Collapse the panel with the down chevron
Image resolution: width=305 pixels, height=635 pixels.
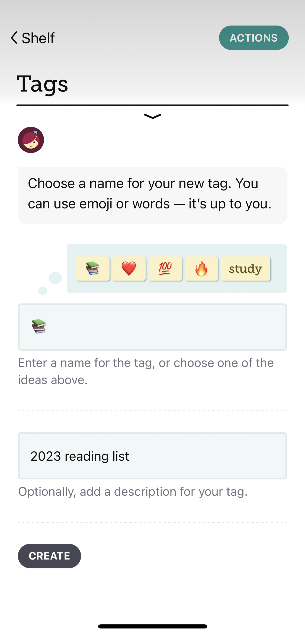pyautogui.click(x=152, y=116)
